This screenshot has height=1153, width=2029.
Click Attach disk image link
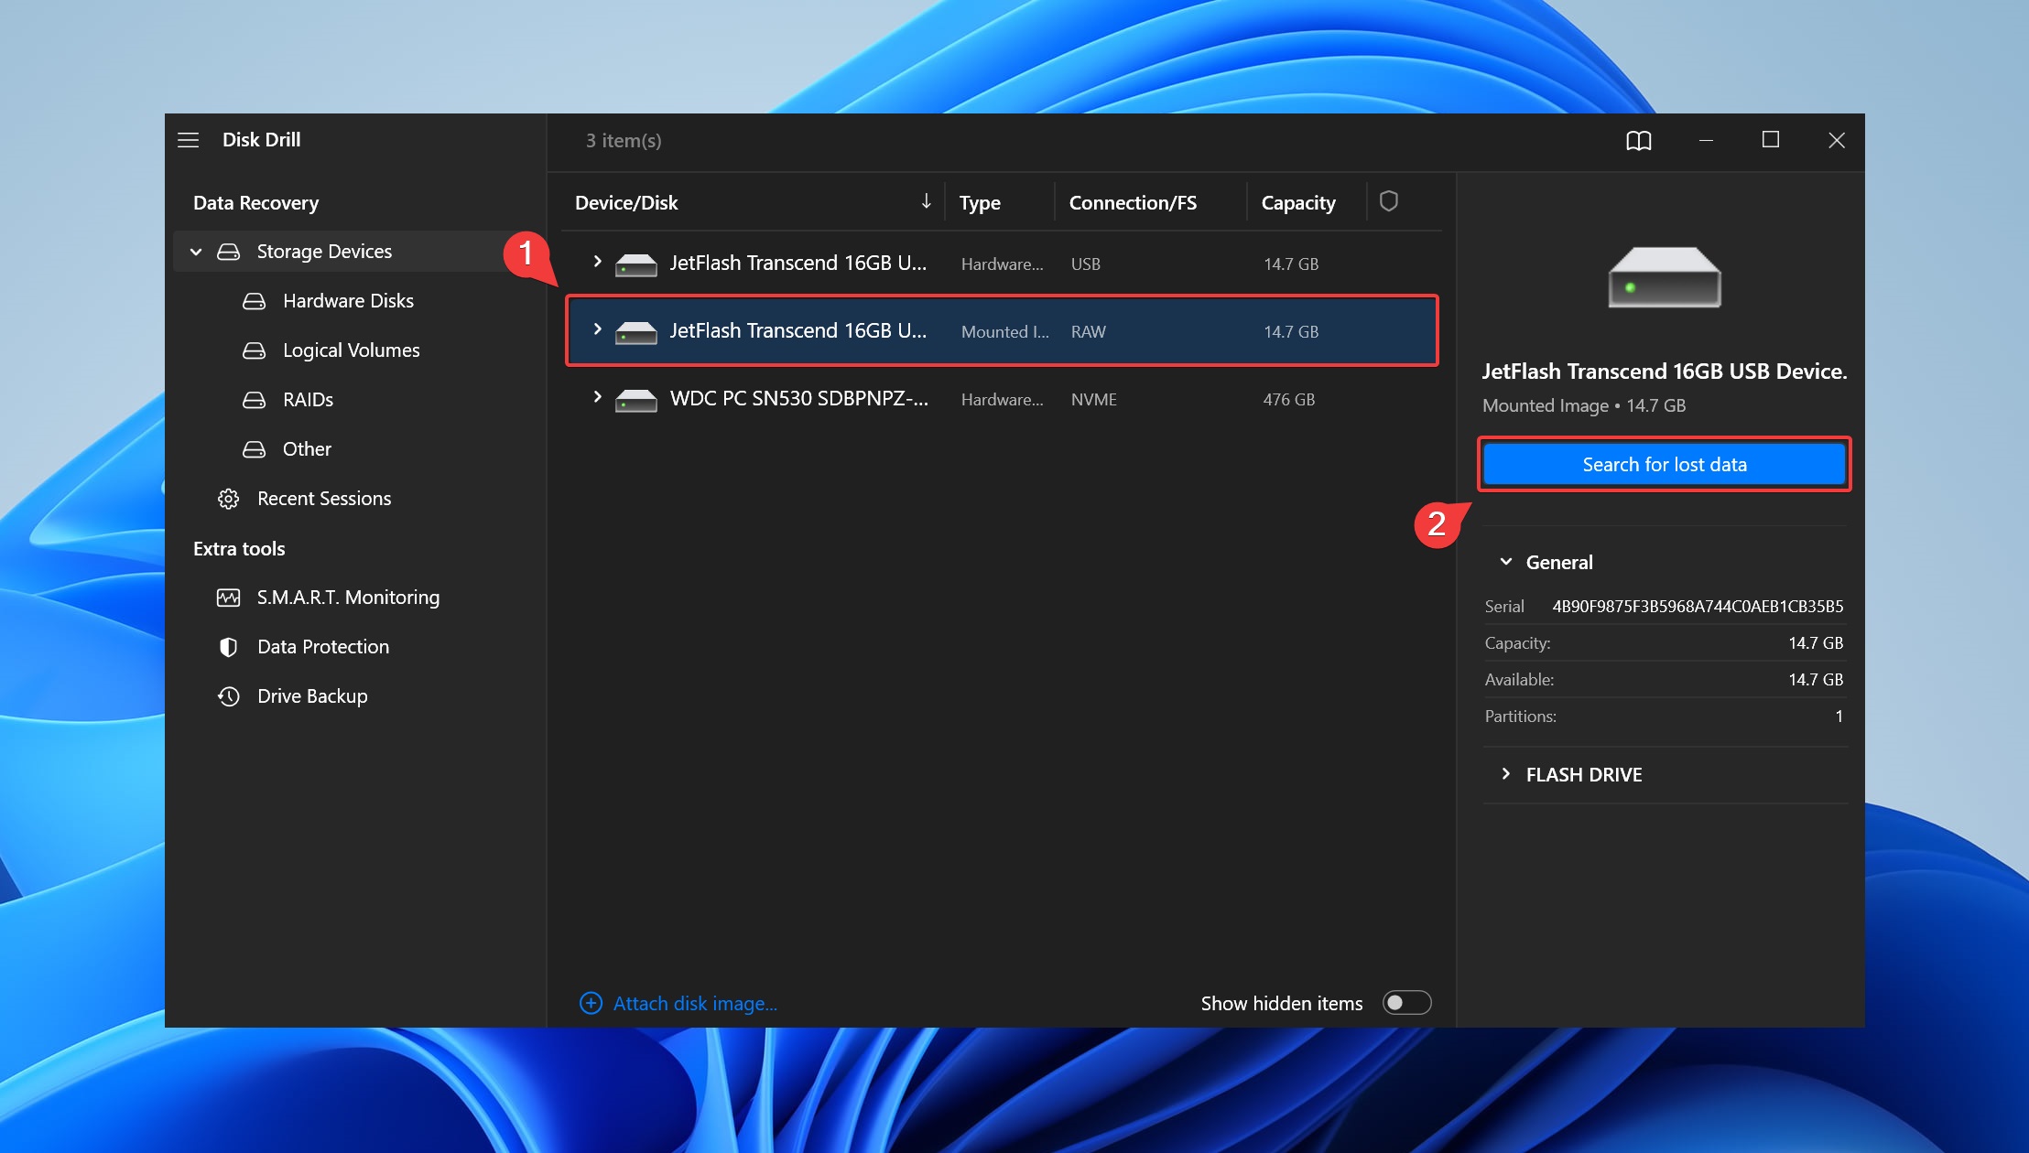(681, 1003)
